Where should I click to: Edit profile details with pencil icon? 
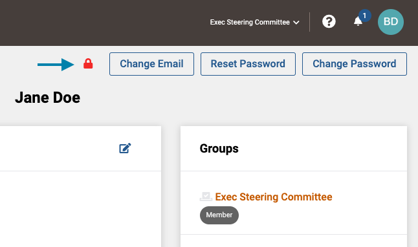coord(125,148)
